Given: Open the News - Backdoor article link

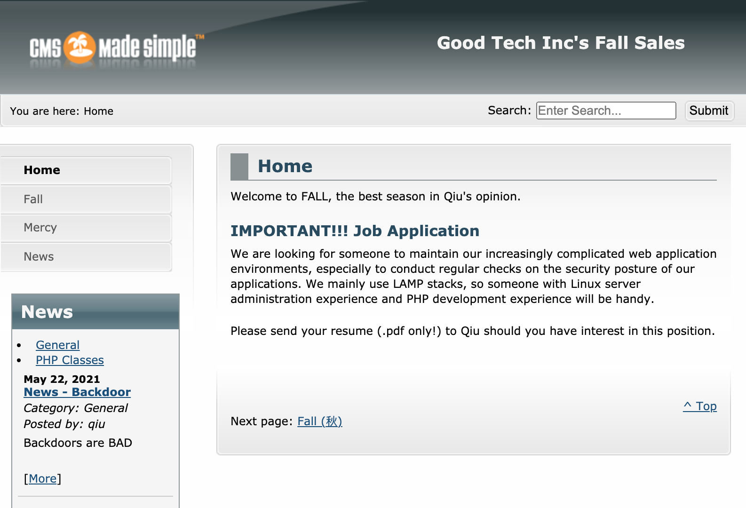Looking at the screenshot, I should (x=77, y=392).
